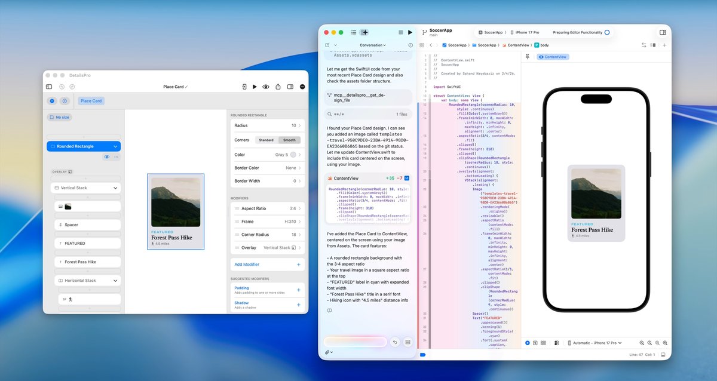This screenshot has width=717, height=381.
Task: Select the image layer row
Action: click(x=88, y=207)
